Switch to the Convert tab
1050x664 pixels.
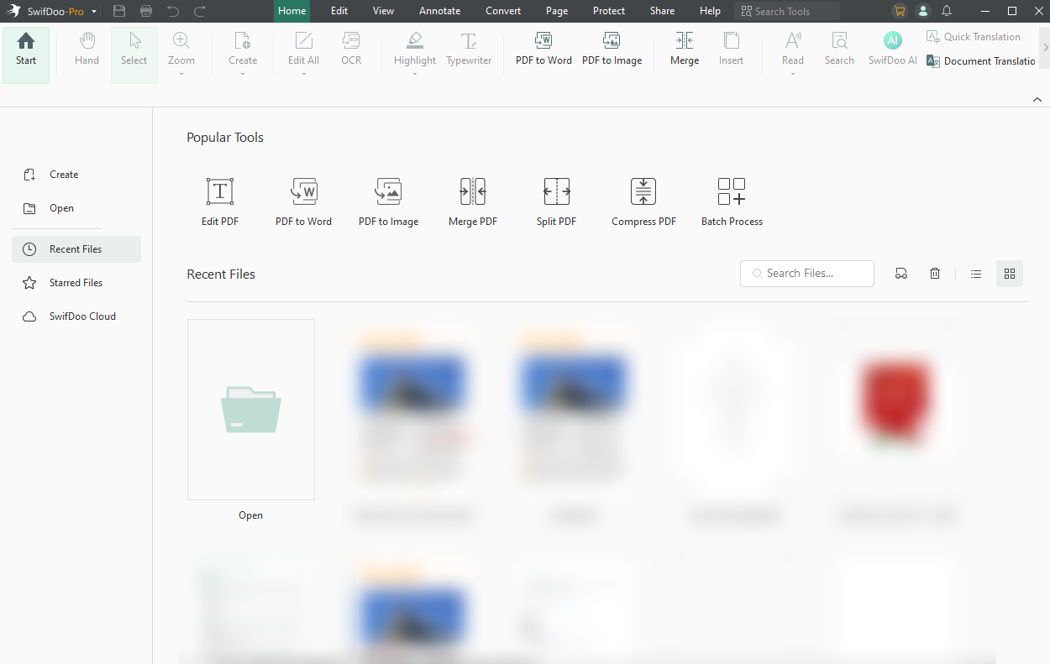502,11
